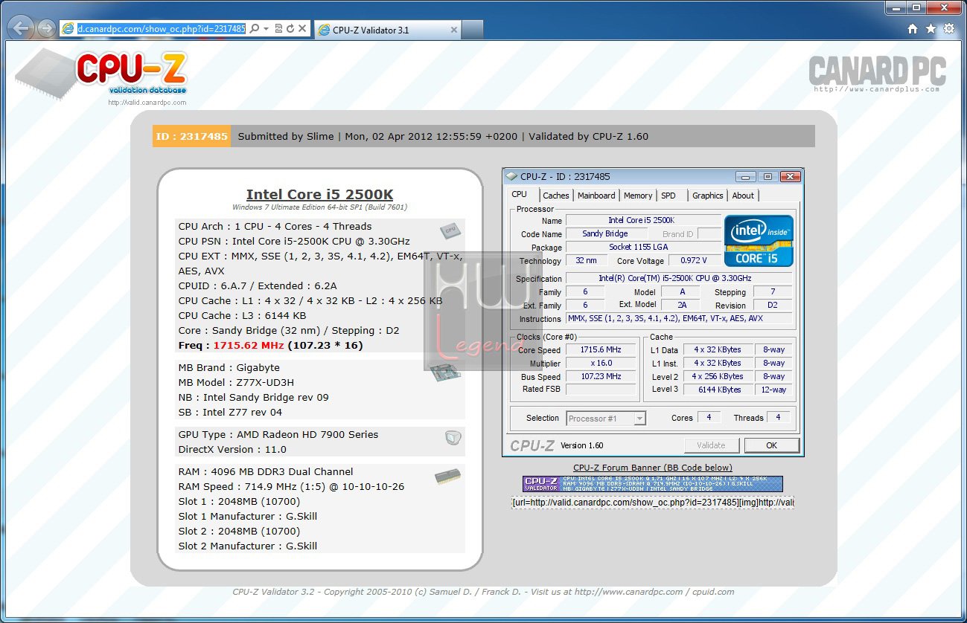This screenshot has width=967, height=623.
Task: Go back with the browser Back arrow
Action: point(22,29)
